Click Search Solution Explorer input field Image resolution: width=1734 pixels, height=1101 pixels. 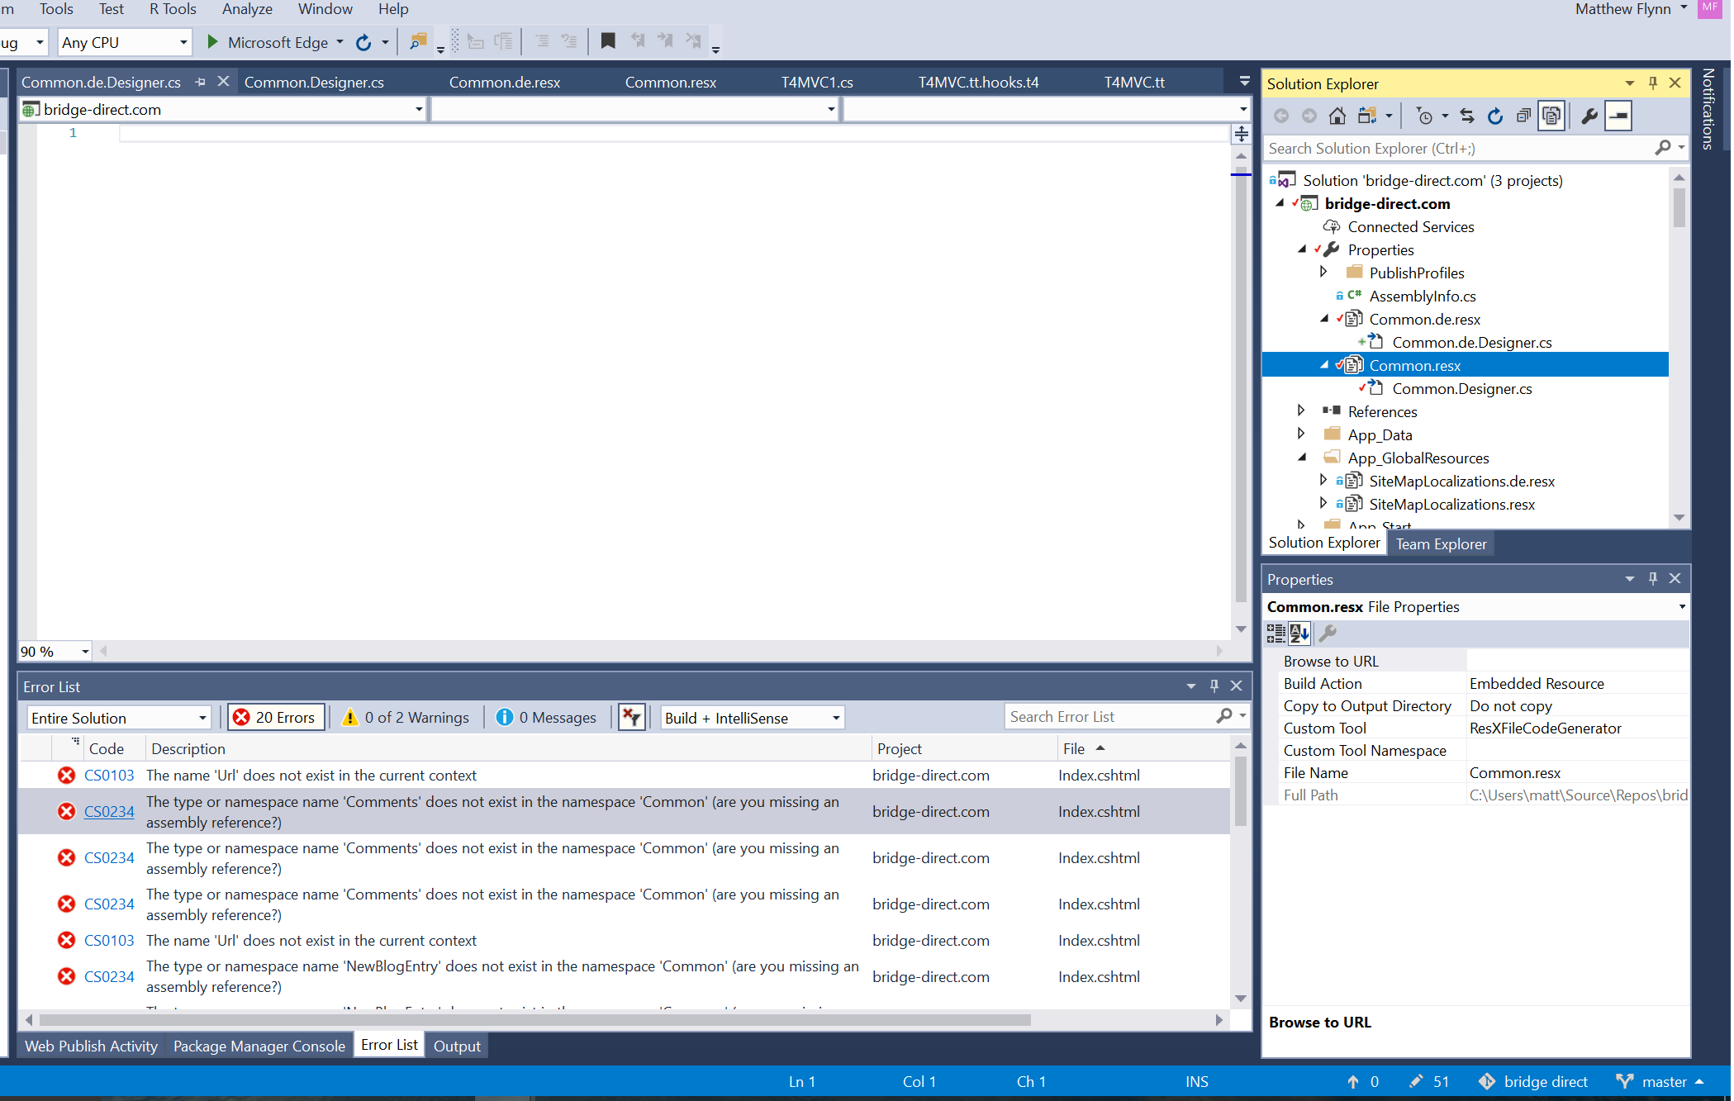pyautogui.click(x=1457, y=149)
